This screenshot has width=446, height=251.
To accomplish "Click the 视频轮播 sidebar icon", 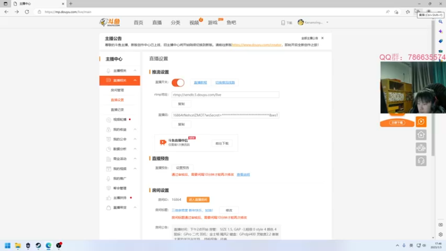I will point(108,120).
